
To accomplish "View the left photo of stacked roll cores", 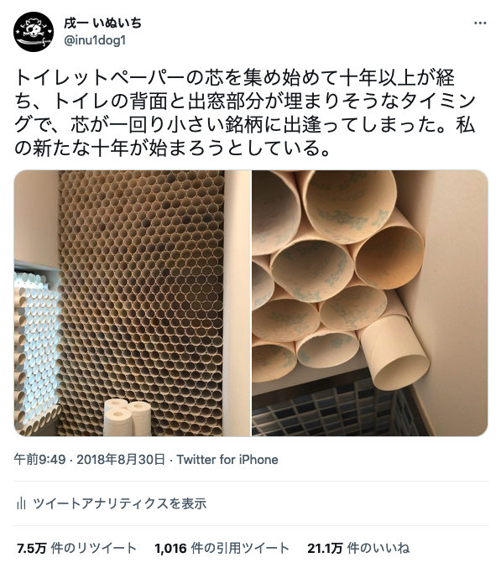I will click(x=133, y=303).
